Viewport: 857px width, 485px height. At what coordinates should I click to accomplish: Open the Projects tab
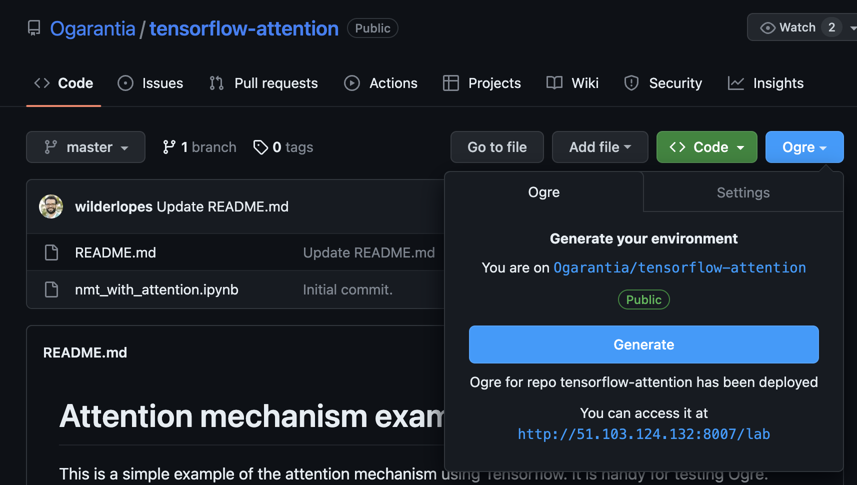pos(482,83)
